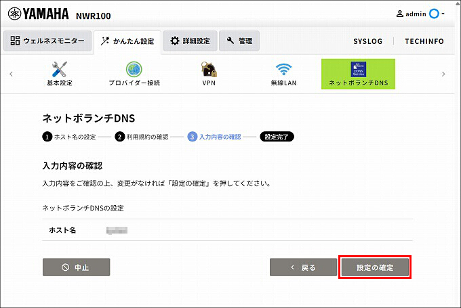Switch to the ウェルネスモニター tab
Viewport: 461px width, 308px height.
47,41
